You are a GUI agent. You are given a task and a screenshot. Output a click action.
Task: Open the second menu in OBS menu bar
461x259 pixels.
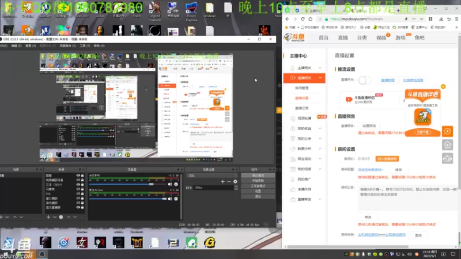[16, 46]
